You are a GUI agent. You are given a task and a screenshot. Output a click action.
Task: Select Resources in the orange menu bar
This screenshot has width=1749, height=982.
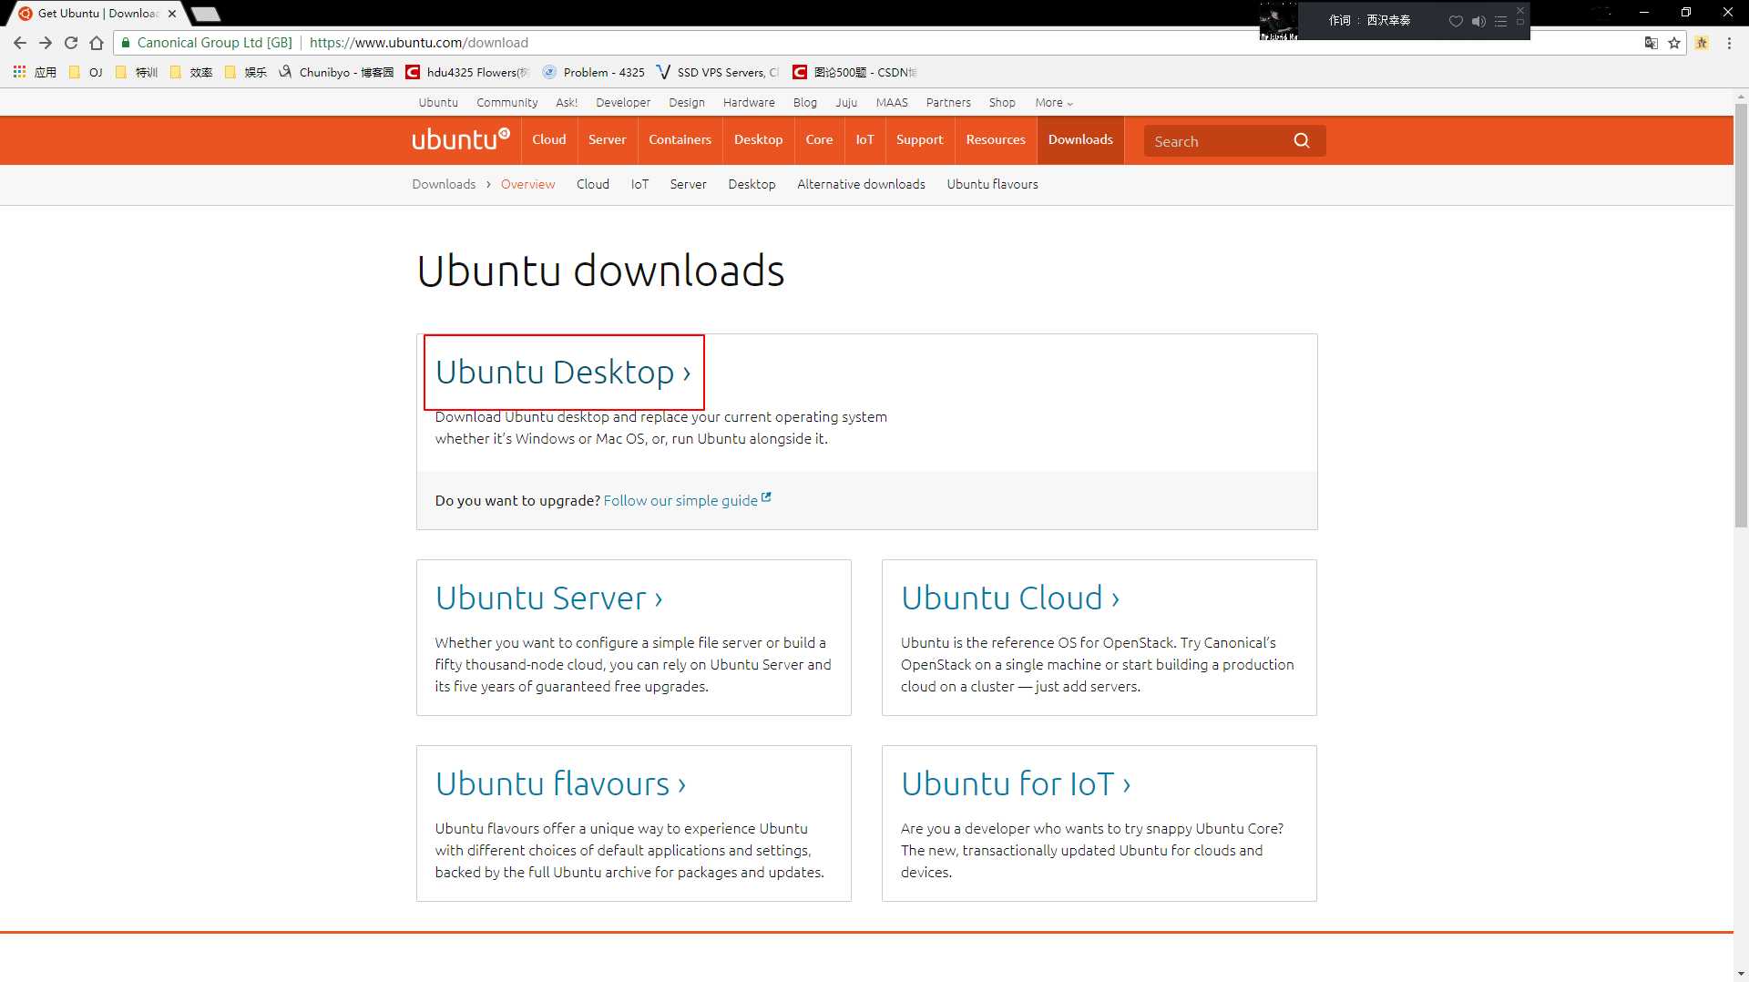pyautogui.click(x=996, y=139)
